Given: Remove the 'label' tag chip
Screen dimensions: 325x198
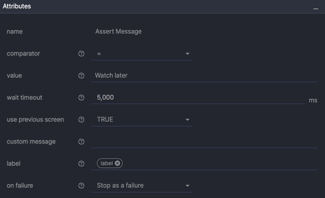Looking at the screenshot, I should 117,163.
